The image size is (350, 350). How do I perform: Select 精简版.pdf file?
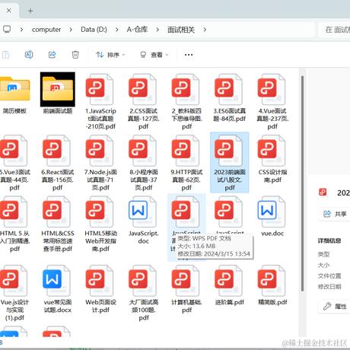pyautogui.click(x=272, y=285)
